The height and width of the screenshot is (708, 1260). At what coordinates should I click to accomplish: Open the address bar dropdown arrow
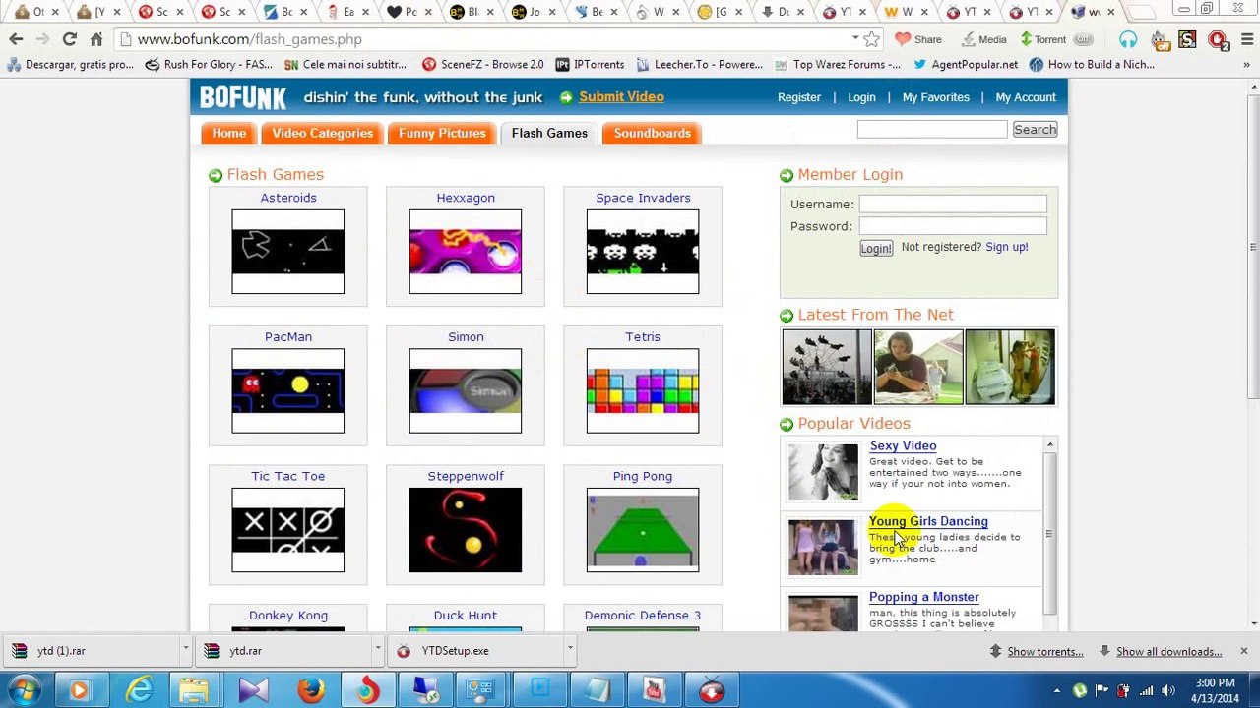tap(854, 39)
